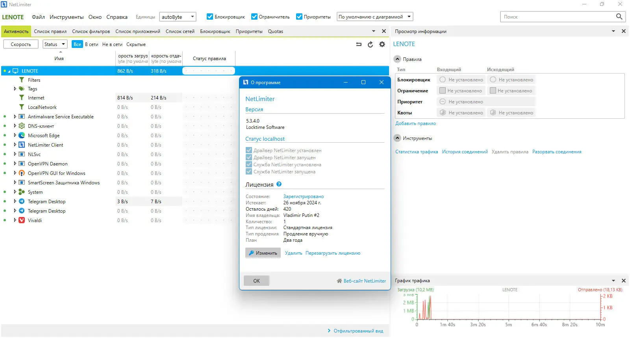The image size is (630, 338).
Task: Toggle the Блокировщик checkbox in toolbar
Action: pos(210,17)
